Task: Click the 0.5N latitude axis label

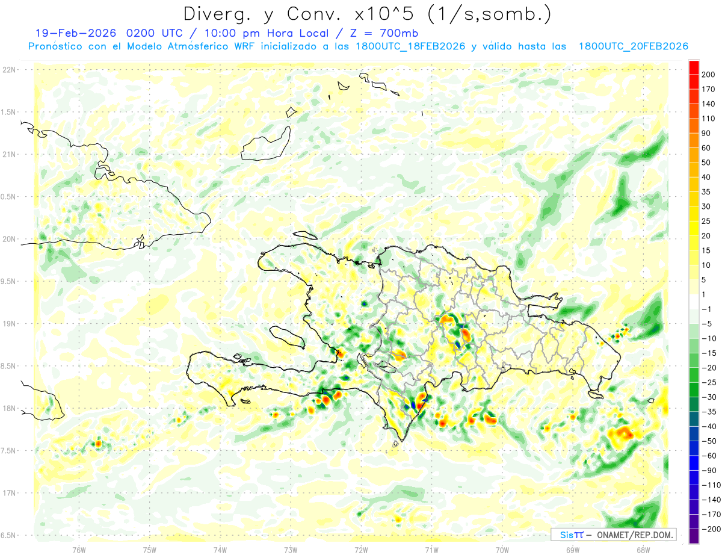Action: 8,197
